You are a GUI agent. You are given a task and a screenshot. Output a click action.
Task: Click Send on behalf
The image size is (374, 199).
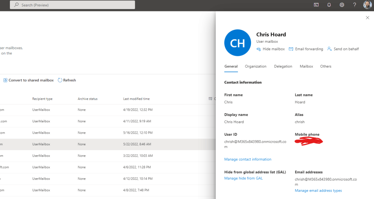point(343,49)
